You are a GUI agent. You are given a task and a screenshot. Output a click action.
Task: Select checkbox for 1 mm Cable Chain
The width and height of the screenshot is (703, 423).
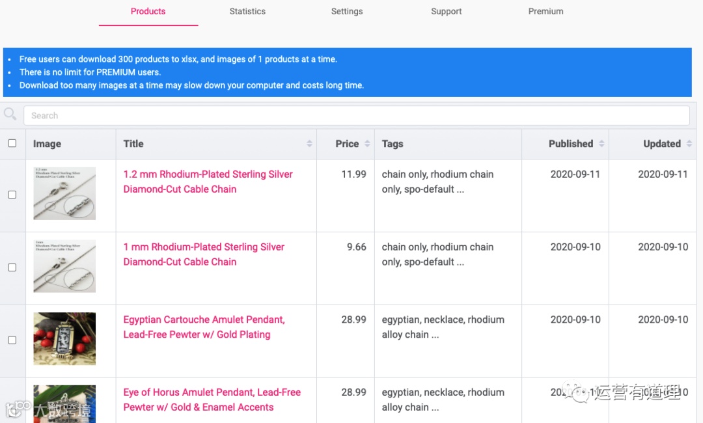pyautogui.click(x=12, y=267)
